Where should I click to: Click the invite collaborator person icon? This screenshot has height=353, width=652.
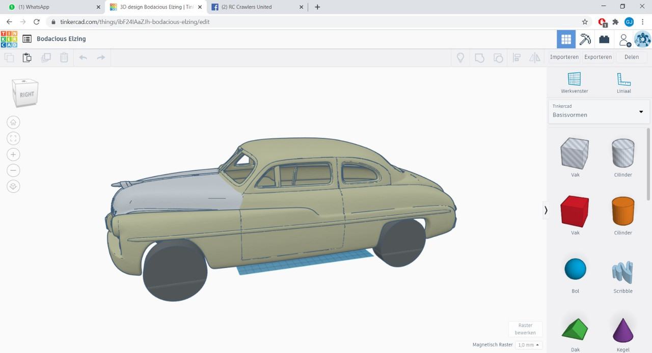(x=624, y=40)
